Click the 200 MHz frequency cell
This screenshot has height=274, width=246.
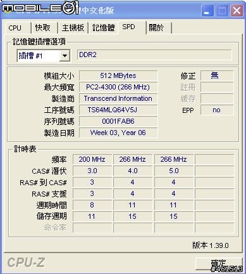pyautogui.click(x=92, y=159)
